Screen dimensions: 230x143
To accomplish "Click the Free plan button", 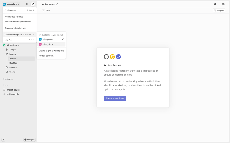I will click(30, 140).
